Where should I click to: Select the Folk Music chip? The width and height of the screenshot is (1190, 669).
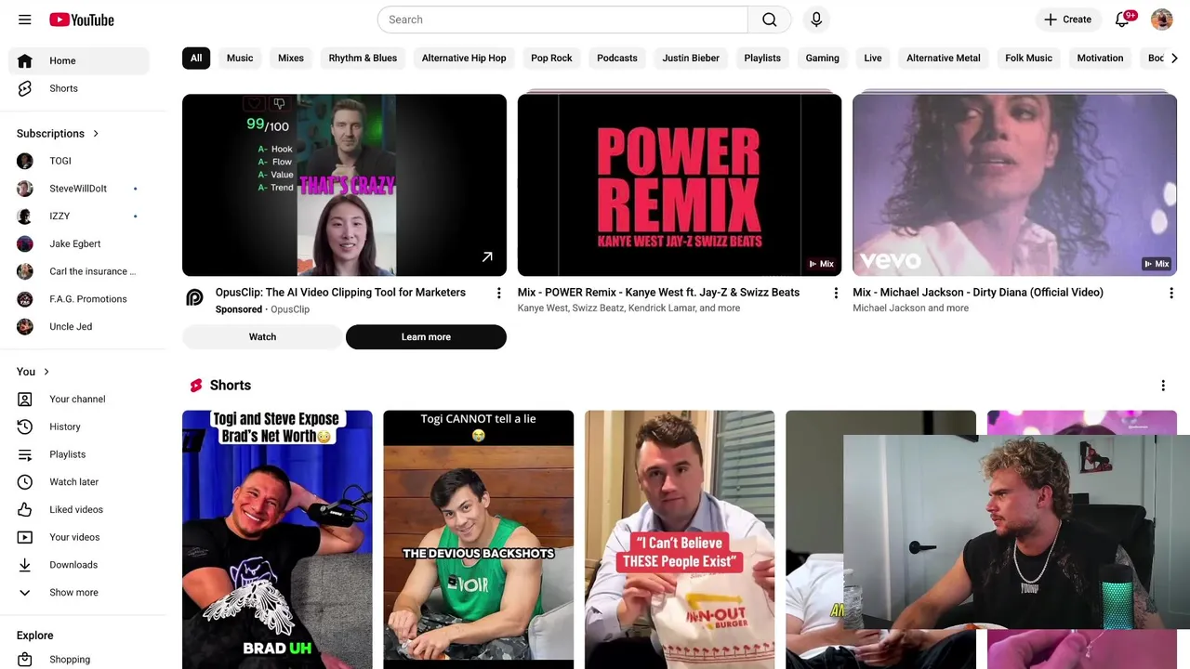[1028, 58]
